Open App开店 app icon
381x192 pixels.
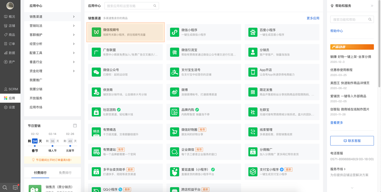(x=253, y=72)
